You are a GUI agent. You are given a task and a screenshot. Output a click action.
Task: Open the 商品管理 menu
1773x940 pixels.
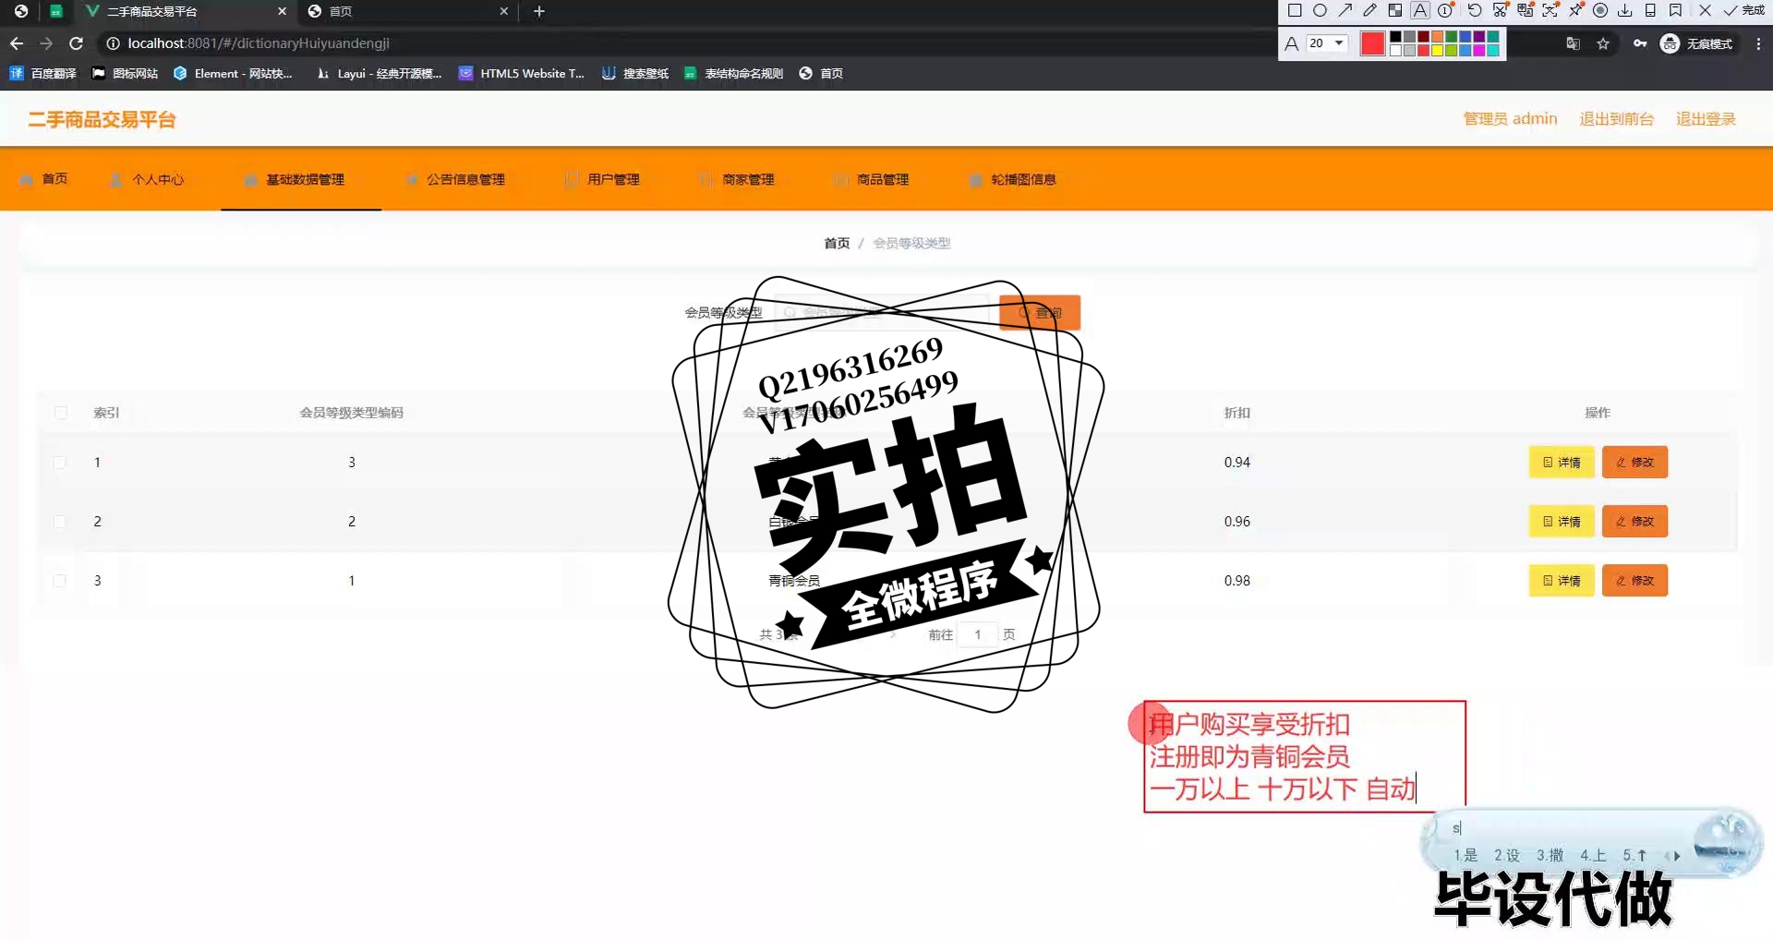pos(872,179)
